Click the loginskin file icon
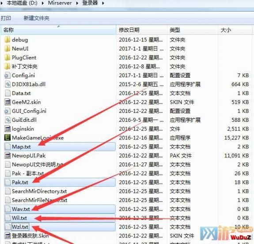This screenshot has width=254, height=244. pyautogui.click(x=8, y=129)
